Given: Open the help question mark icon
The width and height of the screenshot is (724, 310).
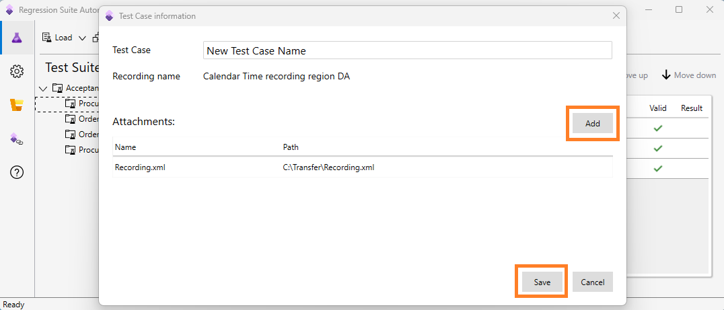Looking at the screenshot, I should 17,173.
